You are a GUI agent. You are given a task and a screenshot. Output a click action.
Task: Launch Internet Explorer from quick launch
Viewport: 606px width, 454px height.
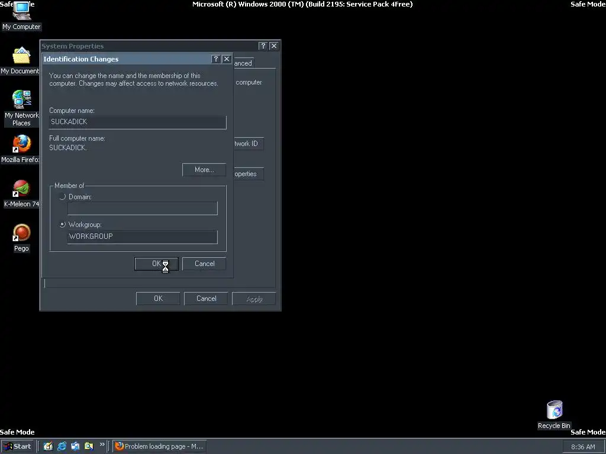tap(62, 446)
